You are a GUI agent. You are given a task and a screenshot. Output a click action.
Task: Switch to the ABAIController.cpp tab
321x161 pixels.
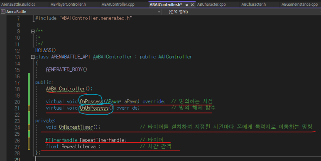(x=118, y=4)
